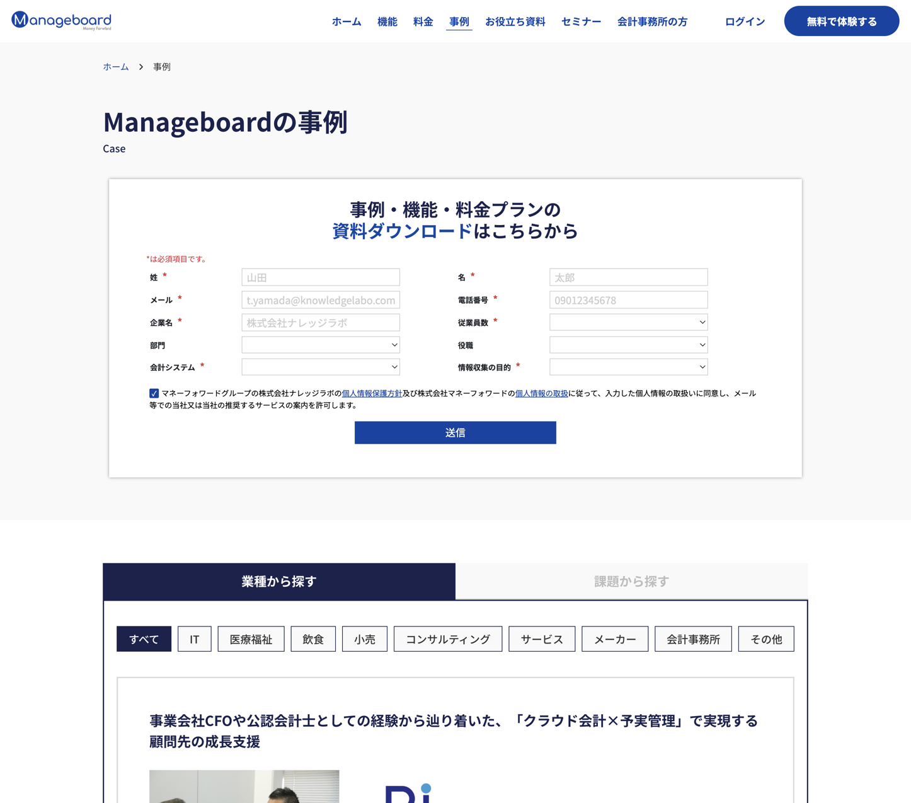Filter cases by 会計事務所
Screen dimensions: 911x803
pos(693,639)
